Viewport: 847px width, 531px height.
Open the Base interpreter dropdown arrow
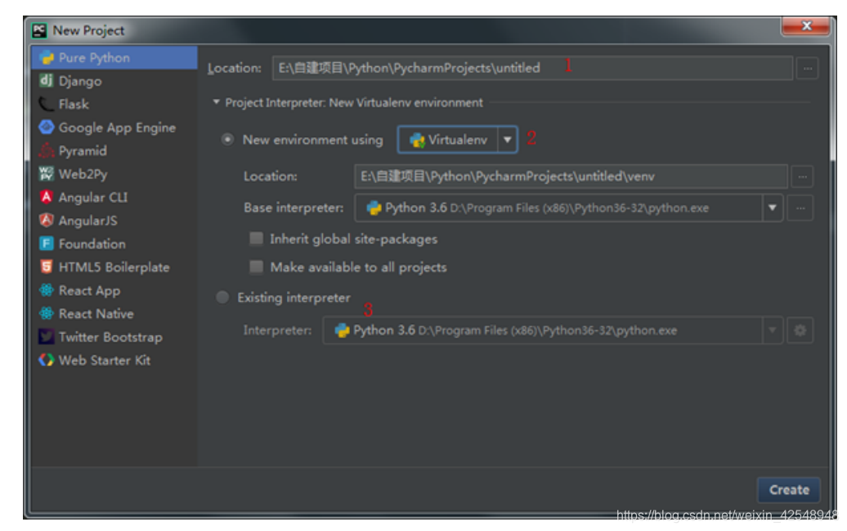coord(773,207)
